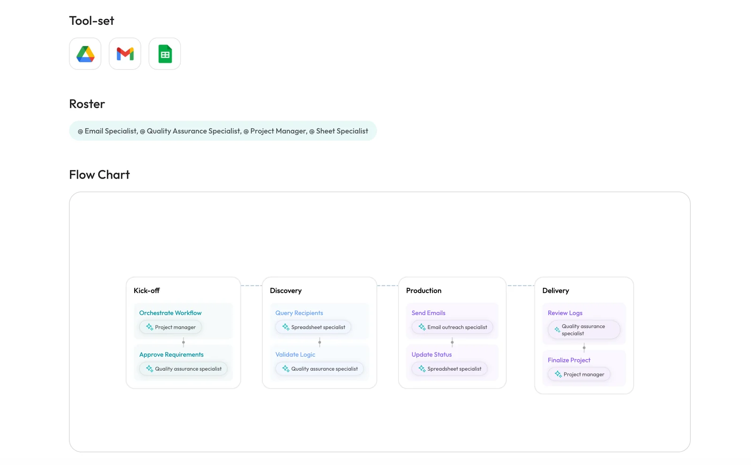Select the Kick-off stage card header

[146, 291]
